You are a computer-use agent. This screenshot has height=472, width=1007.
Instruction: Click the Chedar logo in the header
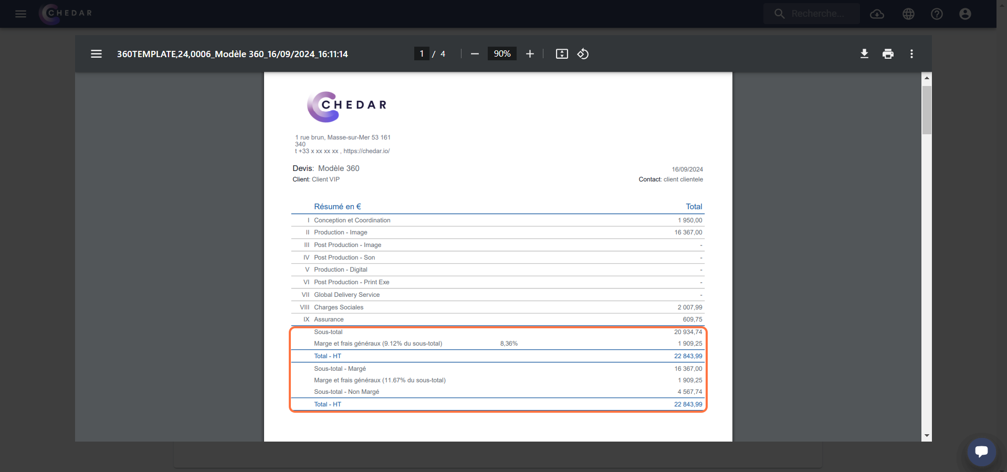coord(66,14)
